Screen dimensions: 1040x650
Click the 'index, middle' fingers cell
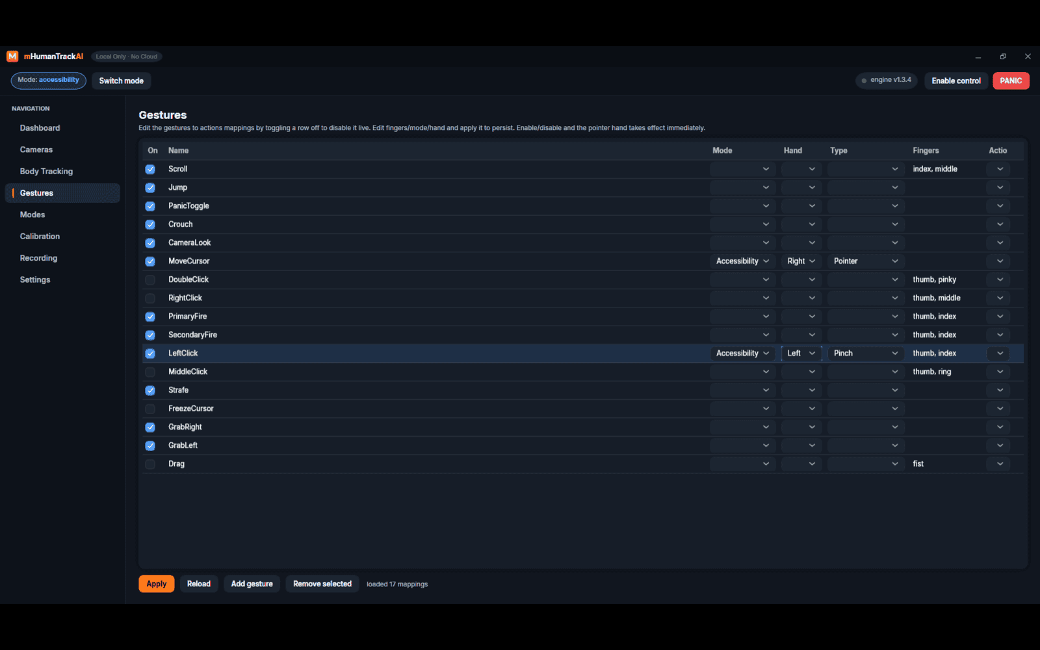pyautogui.click(x=935, y=169)
